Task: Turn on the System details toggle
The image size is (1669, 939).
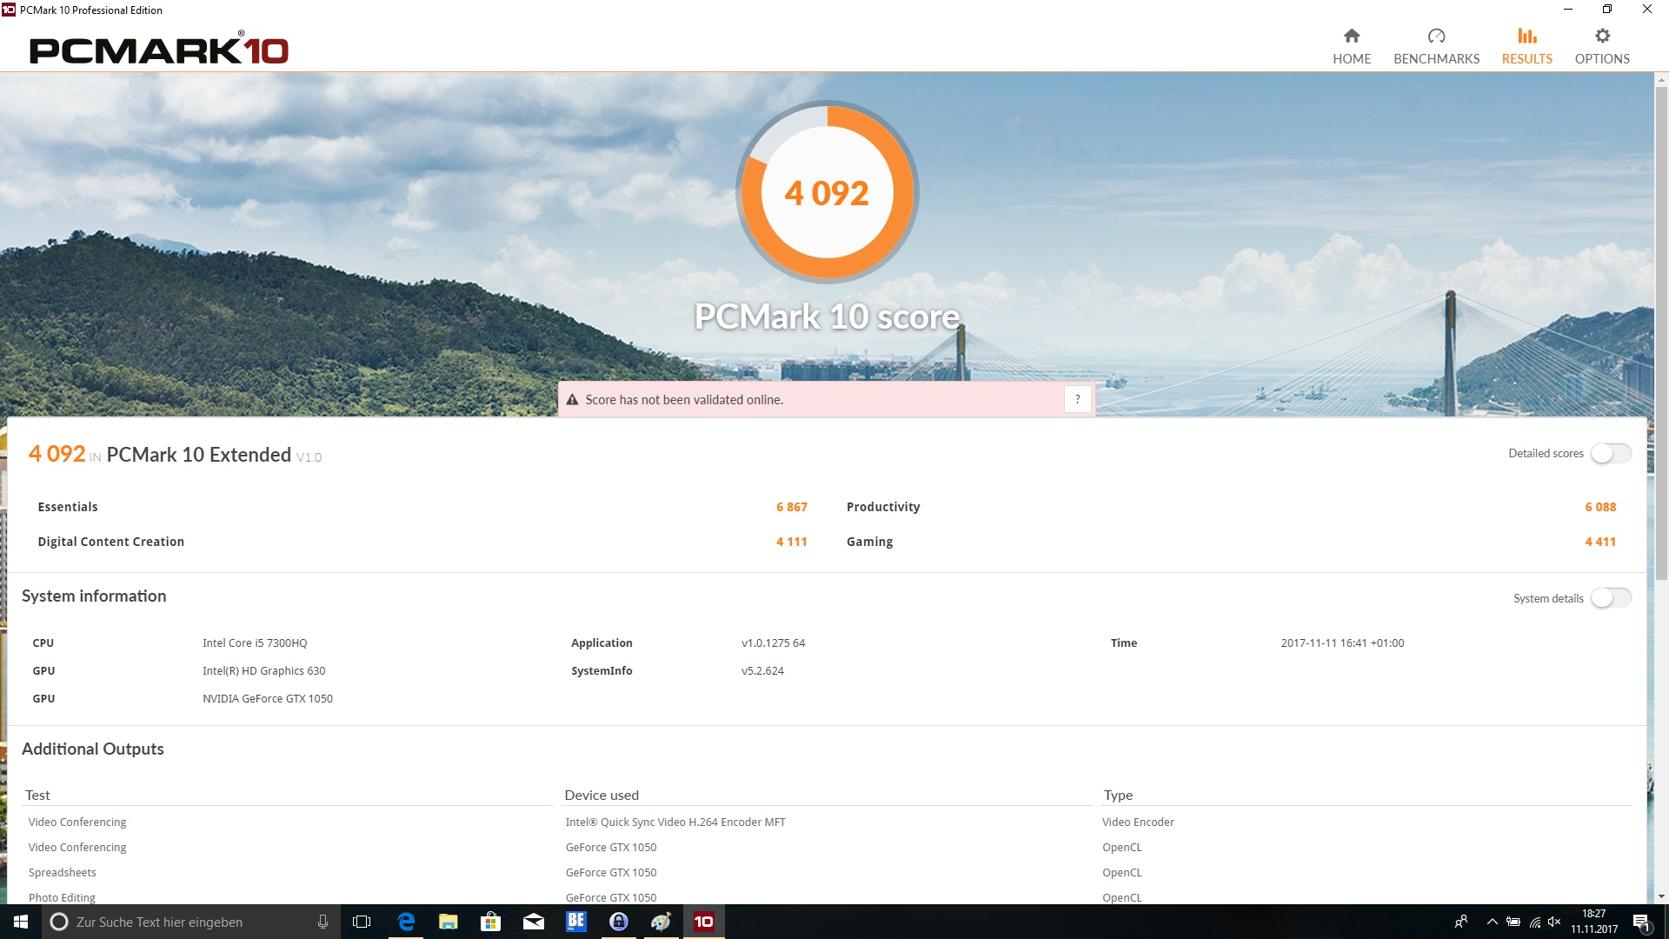Action: pyautogui.click(x=1610, y=598)
